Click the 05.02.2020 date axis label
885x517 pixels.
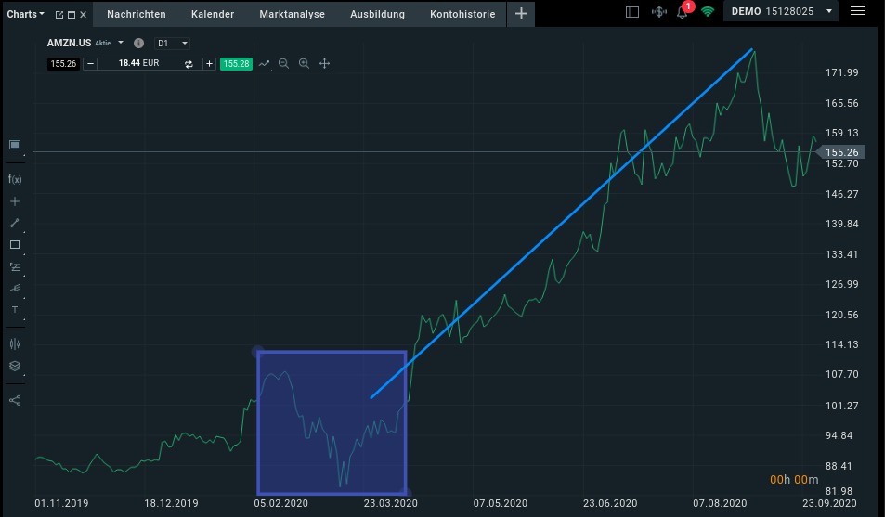281,503
